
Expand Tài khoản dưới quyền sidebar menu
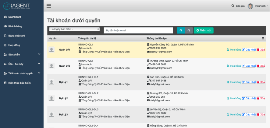tap(39, 73)
